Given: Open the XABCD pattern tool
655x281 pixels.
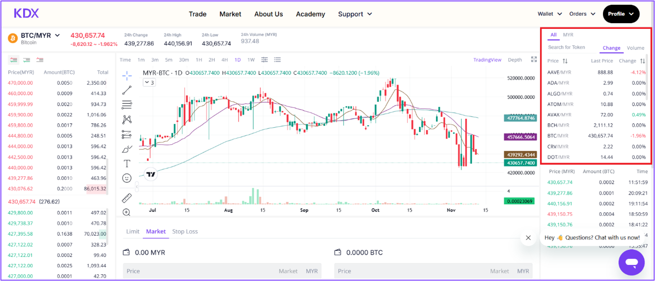Looking at the screenshot, I should (x=126, y=119).
